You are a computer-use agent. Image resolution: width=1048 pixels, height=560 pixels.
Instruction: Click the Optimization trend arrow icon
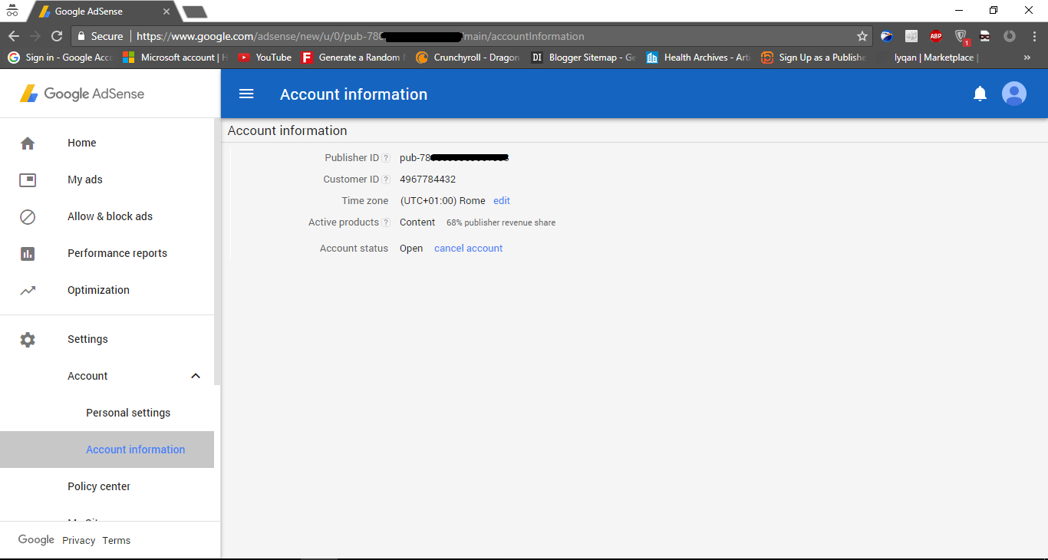28,290
